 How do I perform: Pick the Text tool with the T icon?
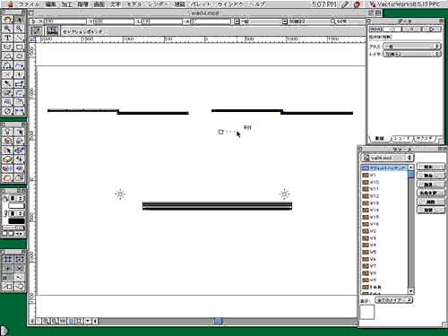pos(7,38)
